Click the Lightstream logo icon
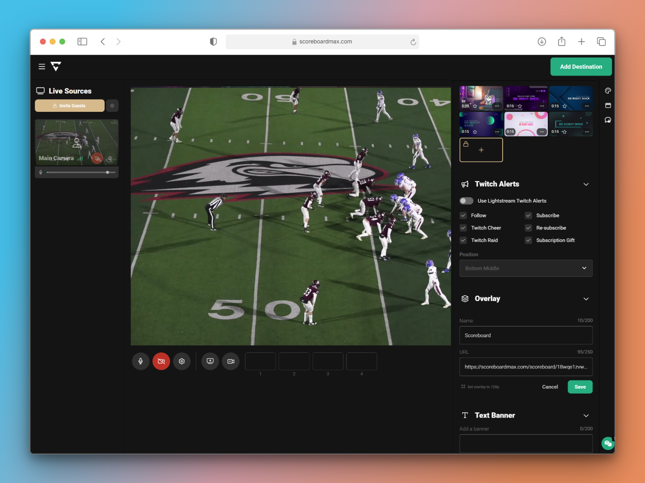 pos(56,67)
